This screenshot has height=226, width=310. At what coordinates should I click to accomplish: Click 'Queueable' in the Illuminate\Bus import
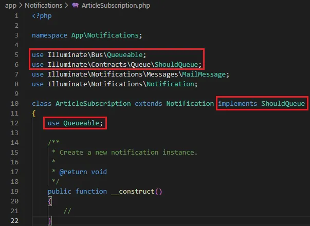(125, 55)
